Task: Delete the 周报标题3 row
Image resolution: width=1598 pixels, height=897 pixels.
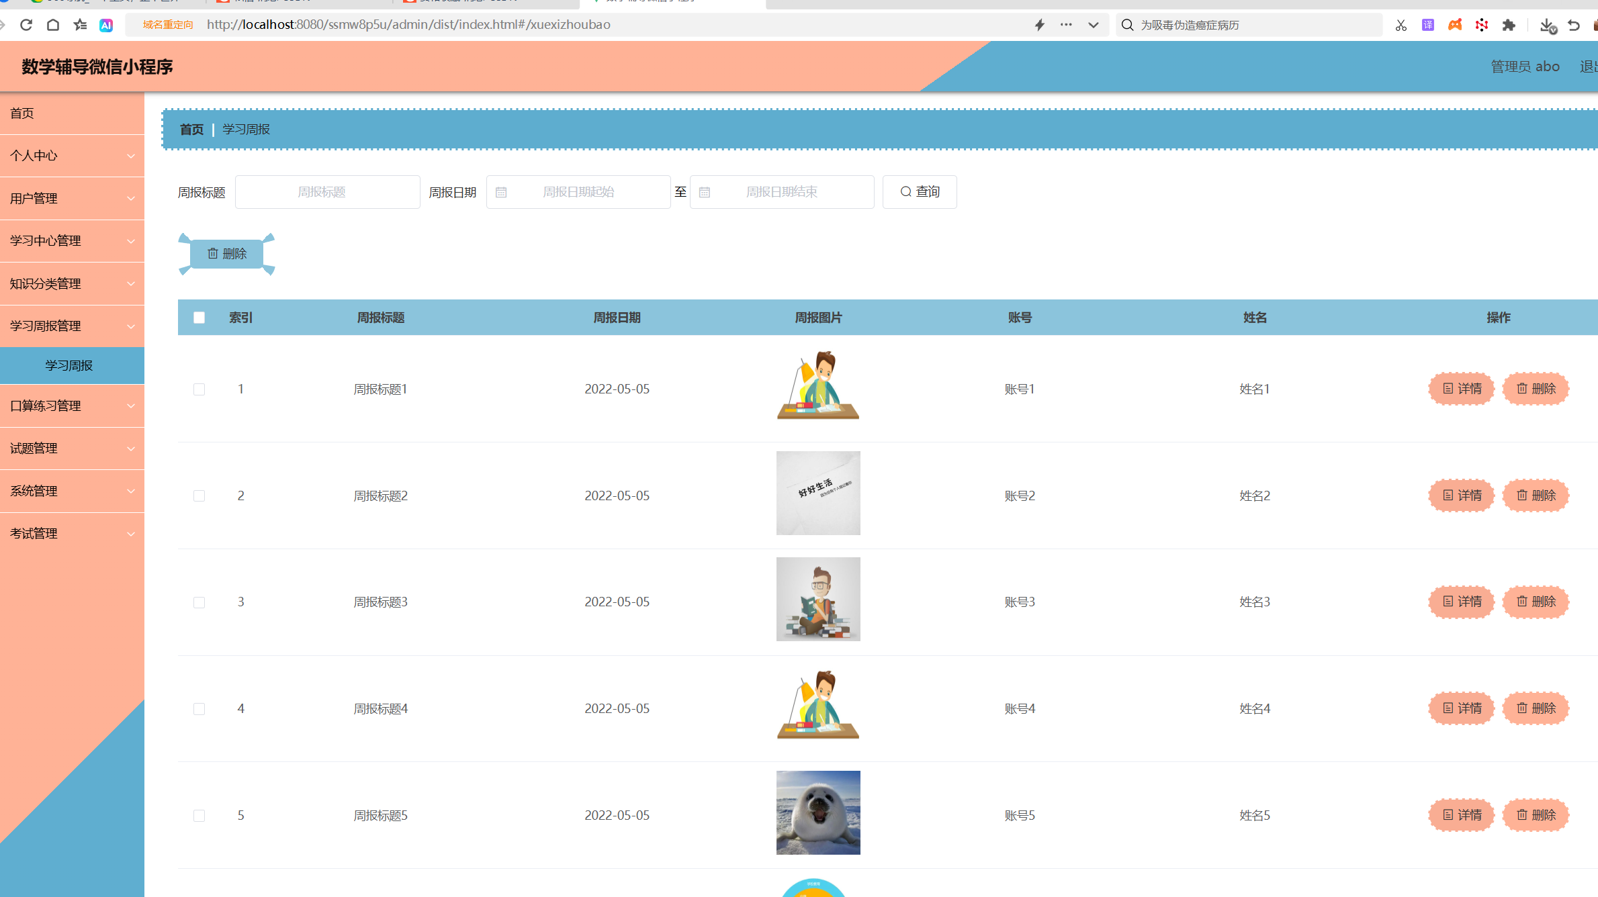Action: click(1536, 602)
